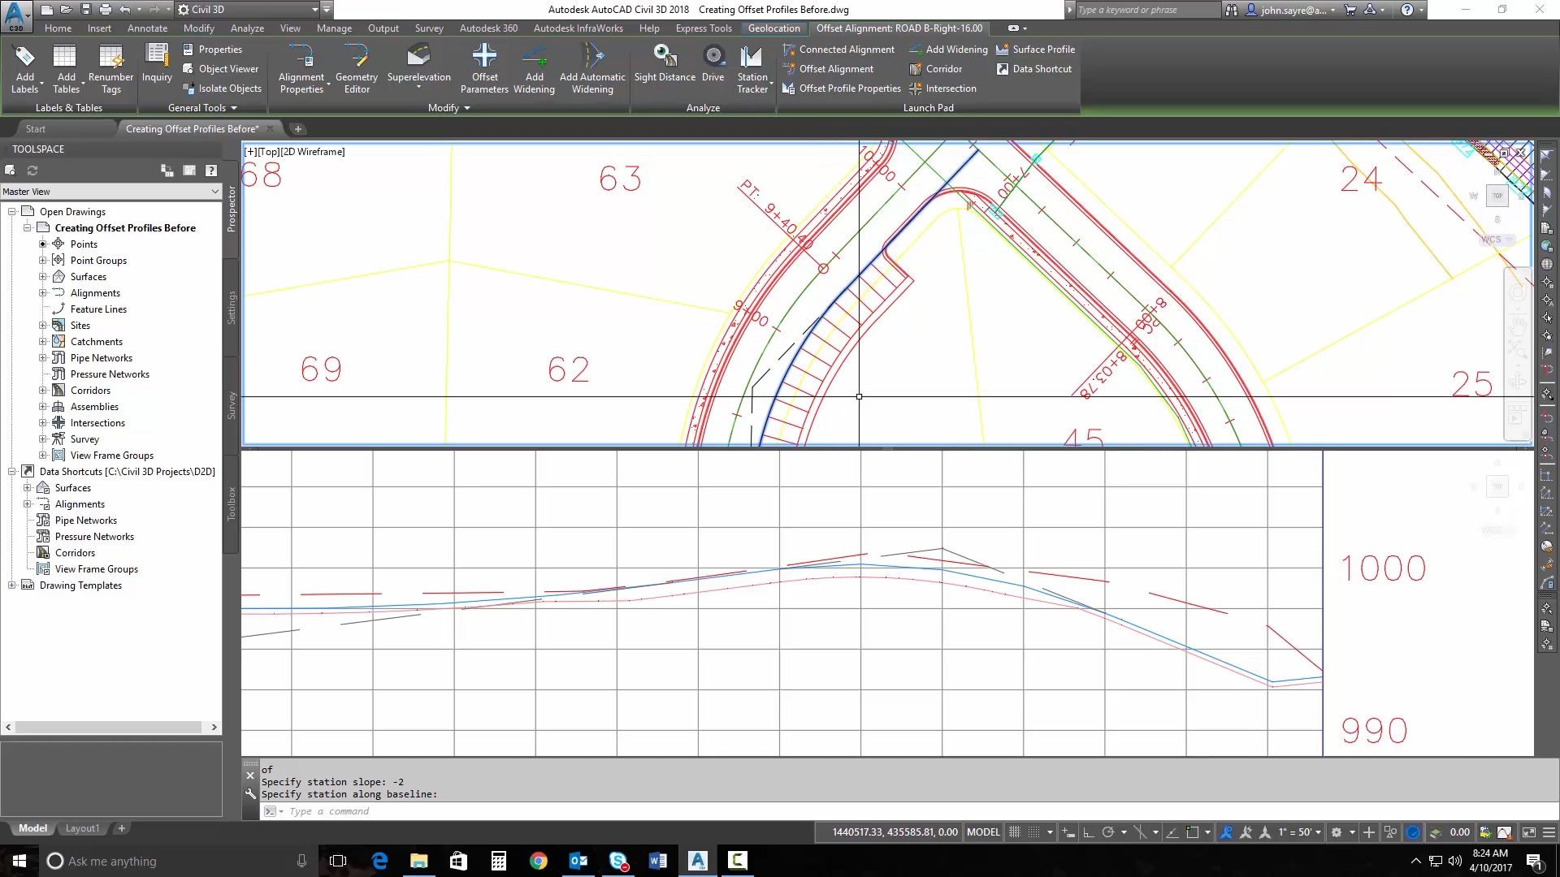Toggle snap mode in status bar
The image size is (1560, 877).
tap(1034, 832)
